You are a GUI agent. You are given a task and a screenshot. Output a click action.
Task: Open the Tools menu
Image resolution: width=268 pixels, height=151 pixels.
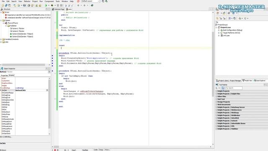[58, 1]
